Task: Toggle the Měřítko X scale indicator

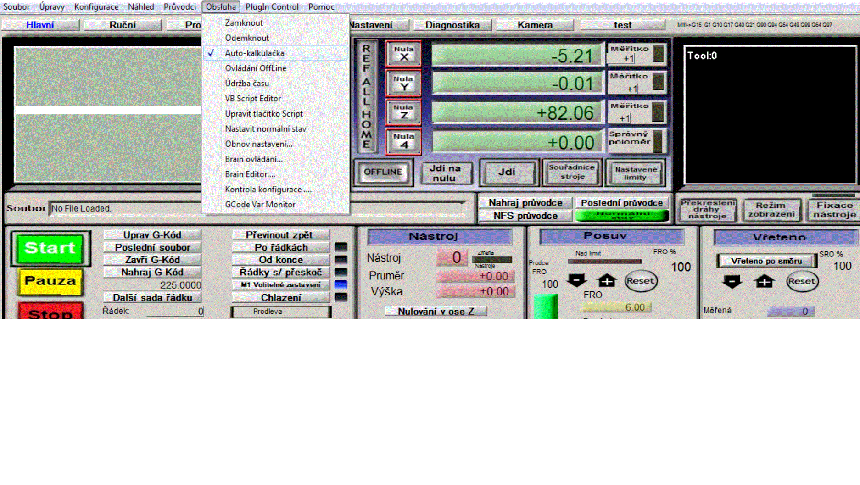Action: click(x=658, y=54)
